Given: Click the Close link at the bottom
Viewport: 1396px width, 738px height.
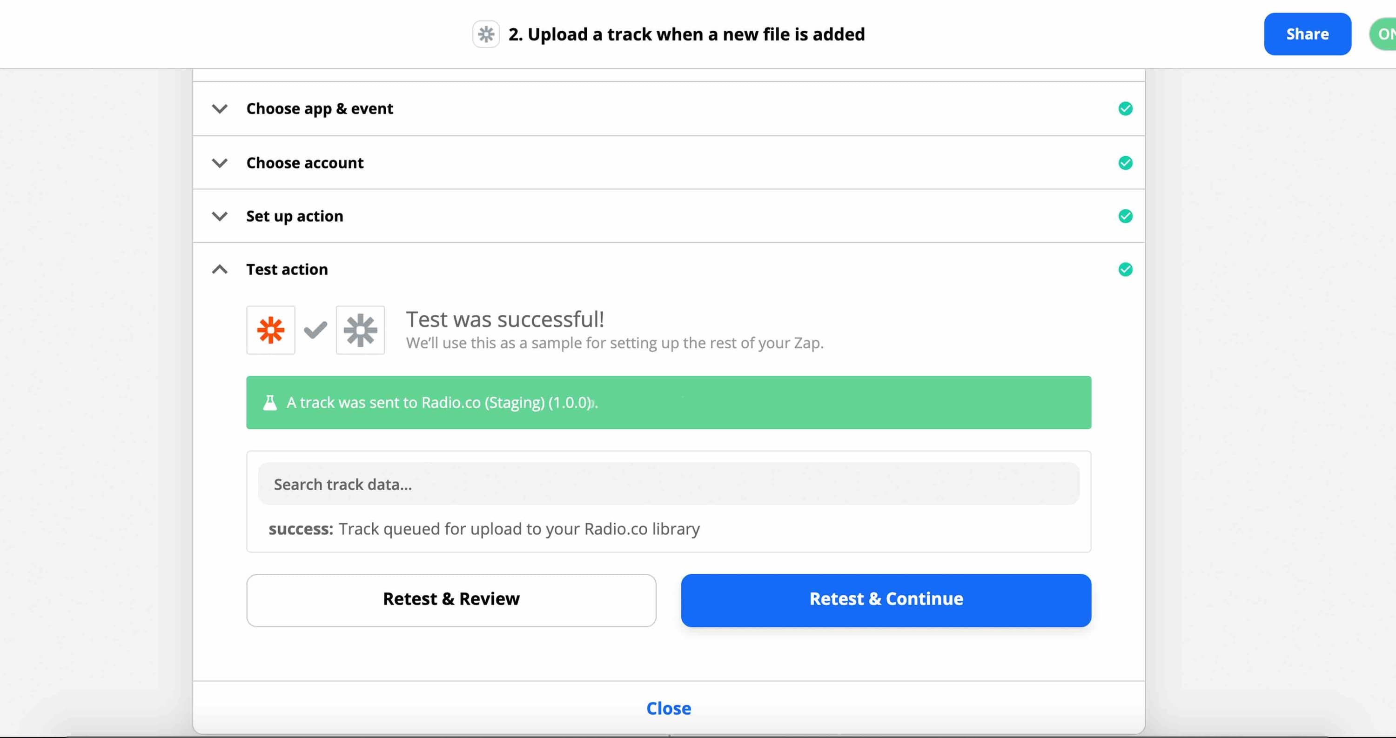Looking at the screenshot, I should click(x=668, y=708).
